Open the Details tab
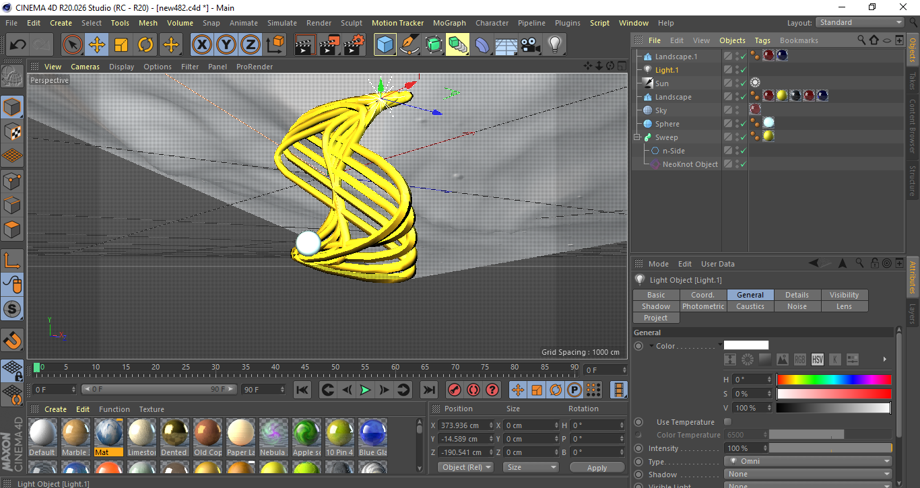This screenshot has width=920, height=488. click(797, 295)
